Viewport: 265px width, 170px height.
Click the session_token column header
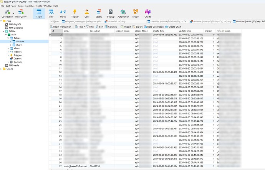pos(124,31)
